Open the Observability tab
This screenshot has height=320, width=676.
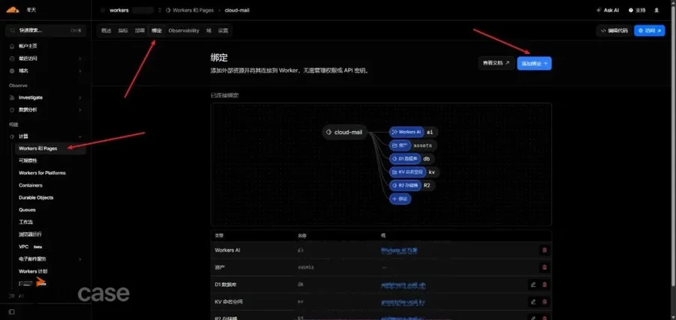pos(184,31)
